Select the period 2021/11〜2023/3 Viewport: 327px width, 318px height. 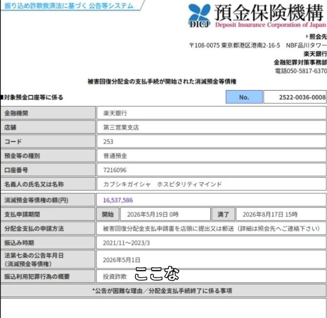[126, 243]
